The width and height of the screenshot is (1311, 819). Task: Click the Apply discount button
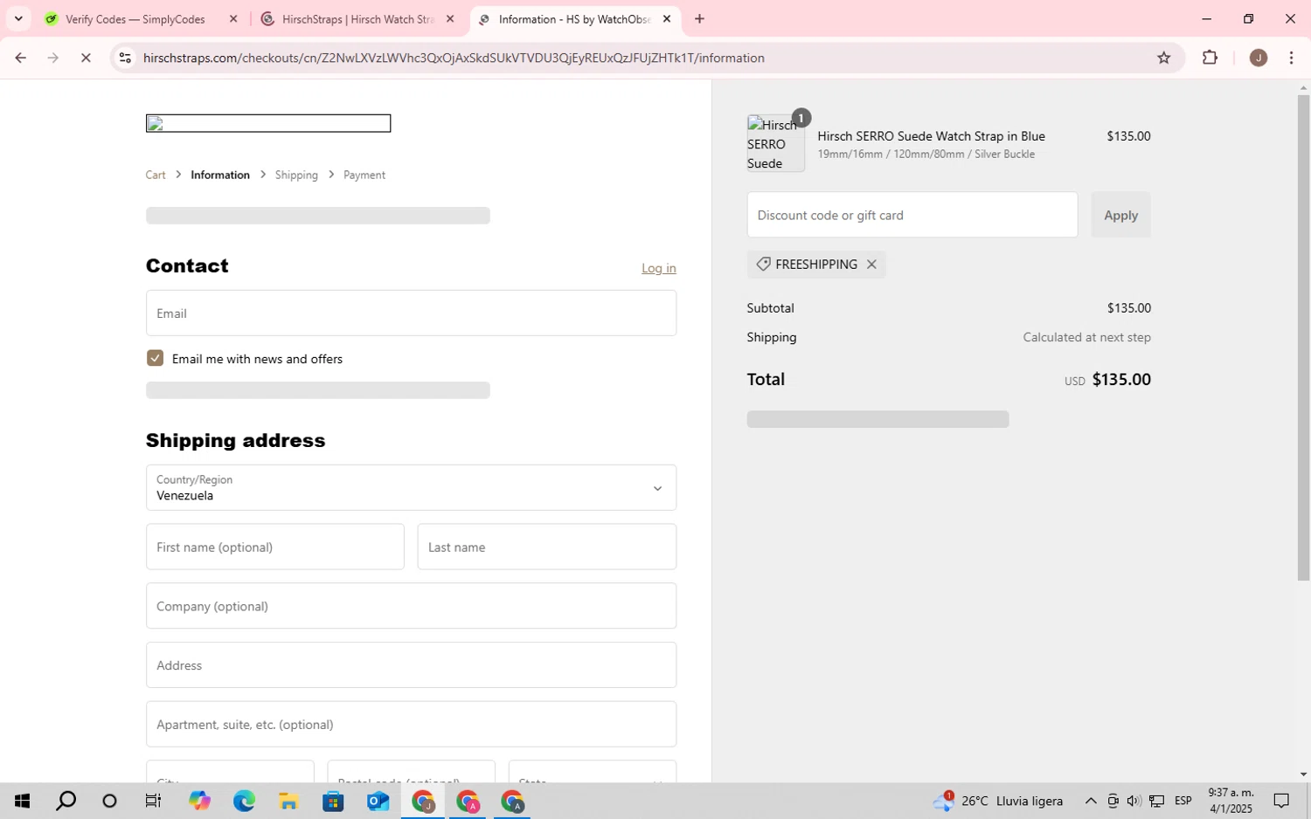coord(1120,215)
